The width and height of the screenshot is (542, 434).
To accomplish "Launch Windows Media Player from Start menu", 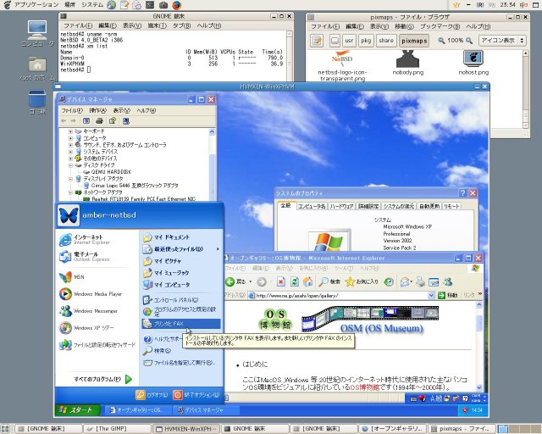I will (x=91, y=294).
